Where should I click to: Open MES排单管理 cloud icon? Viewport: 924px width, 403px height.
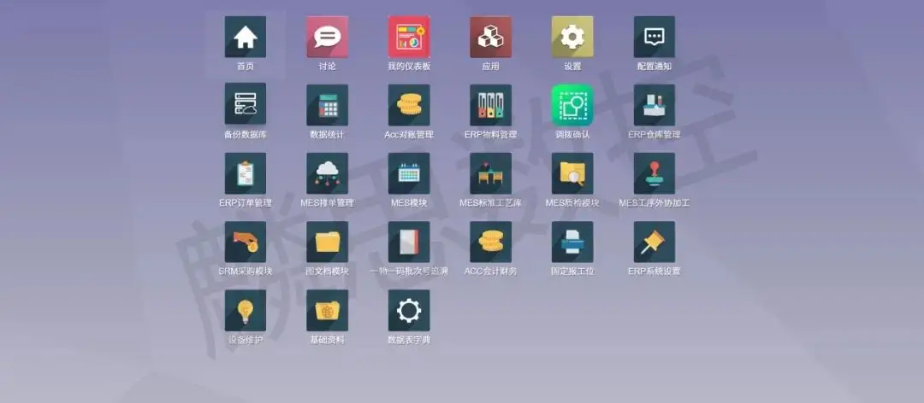327,173
